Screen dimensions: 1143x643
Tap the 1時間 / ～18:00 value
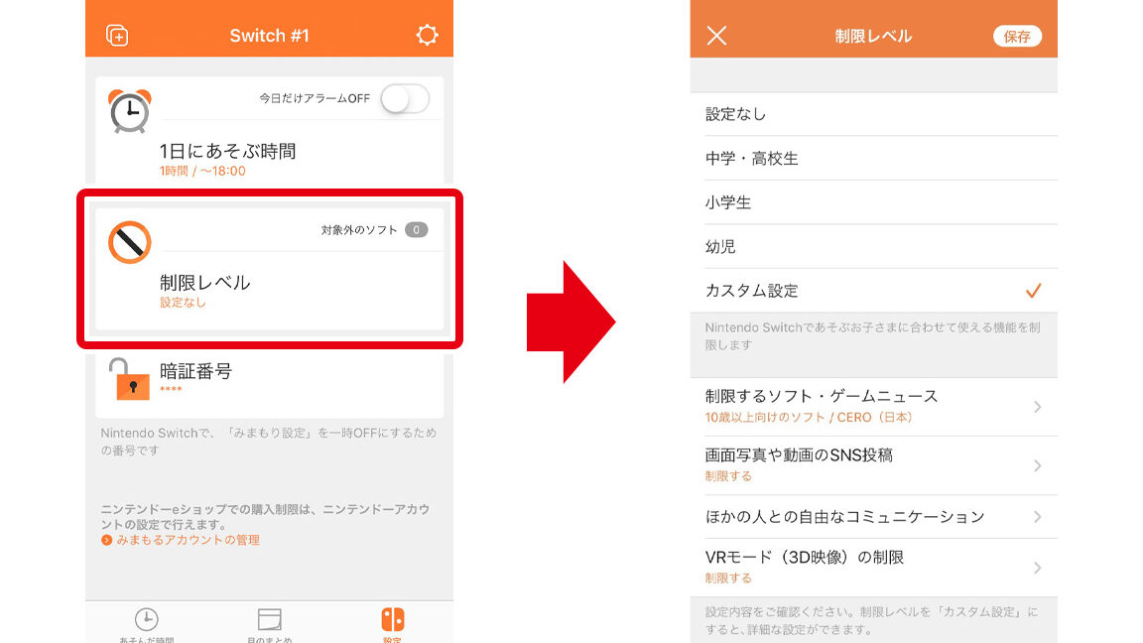(x=202, y=172)
